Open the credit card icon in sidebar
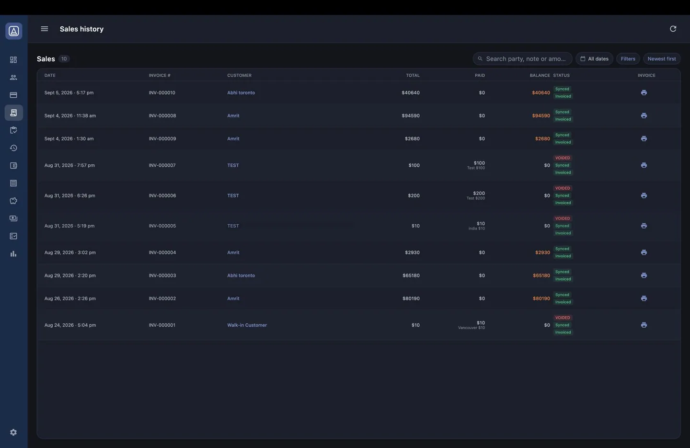690x448 pixels. 13,95
